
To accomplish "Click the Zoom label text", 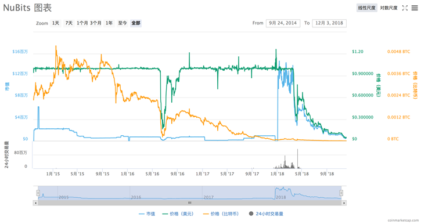I will click(x=42, y=23).
